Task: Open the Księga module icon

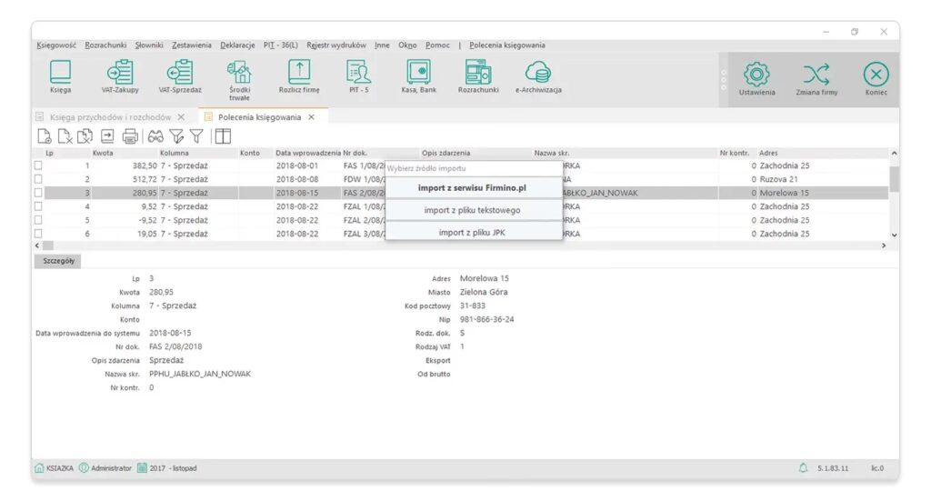Action: coord(60,73)
